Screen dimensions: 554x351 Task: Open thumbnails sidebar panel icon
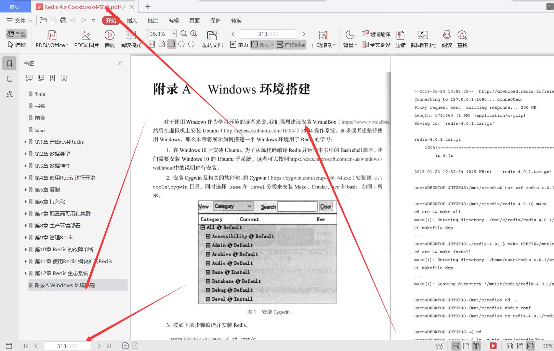(x=10, y=79)
